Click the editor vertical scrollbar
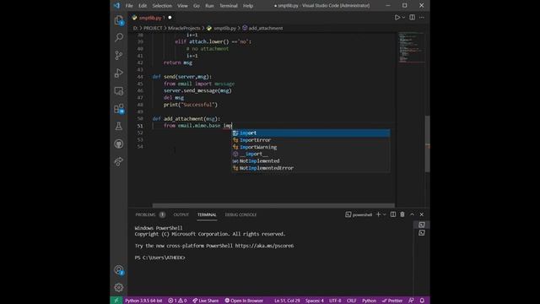The width and height of the screenshot is (540, 304). [x=428, y=144]
